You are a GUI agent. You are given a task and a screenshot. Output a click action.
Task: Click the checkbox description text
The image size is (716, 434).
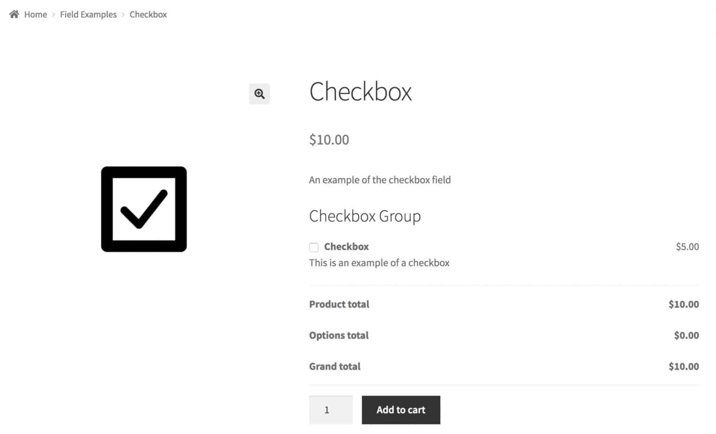click(x=379, y=263)
